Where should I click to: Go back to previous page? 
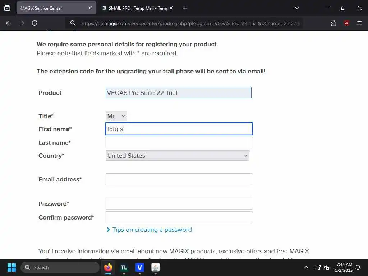[9, 23]
